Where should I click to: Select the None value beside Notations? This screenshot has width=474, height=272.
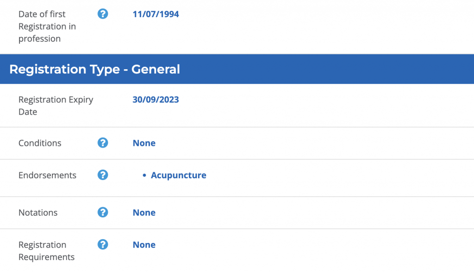[x=144, y=212]
